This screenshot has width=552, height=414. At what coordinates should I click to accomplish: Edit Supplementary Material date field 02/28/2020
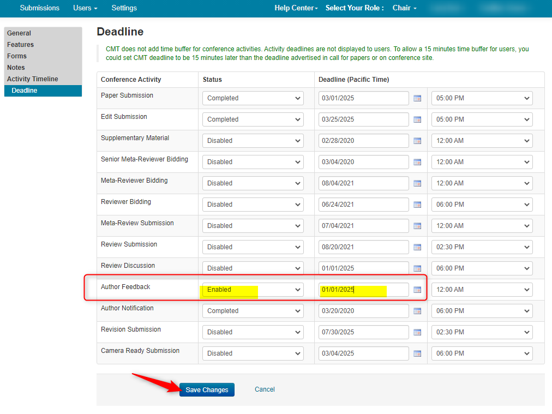point(364,141)
